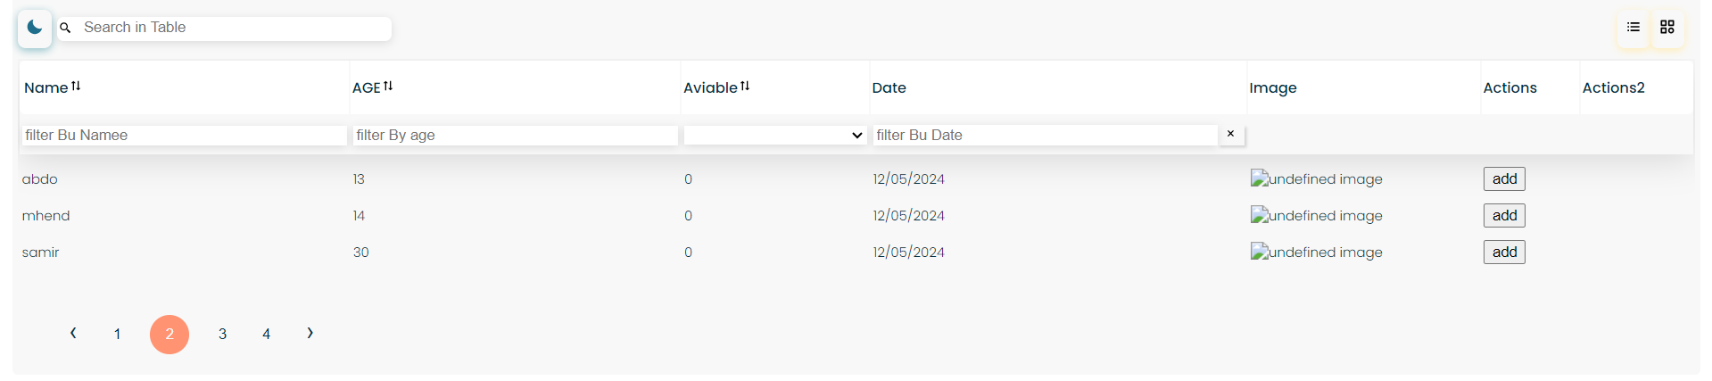
Task: Switch to list view layout
Action: [1633, 28]
